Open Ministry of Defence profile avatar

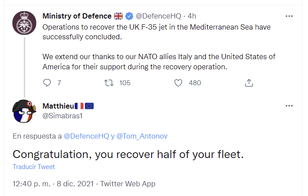(24, 23)
